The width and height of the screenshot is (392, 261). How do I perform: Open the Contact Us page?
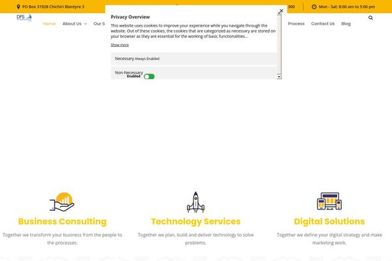pos(323,23)
